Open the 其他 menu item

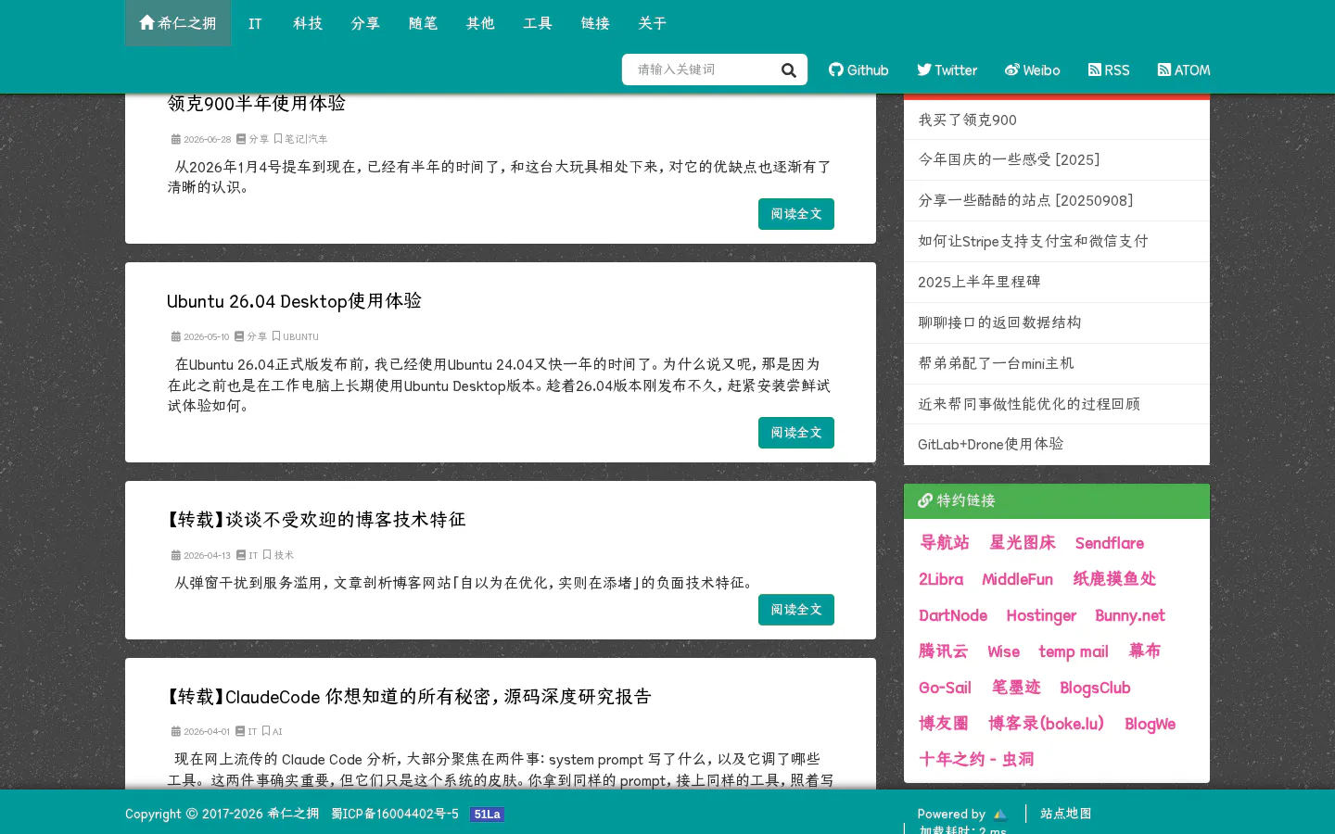pyautogui.click(x=480, y=23)
